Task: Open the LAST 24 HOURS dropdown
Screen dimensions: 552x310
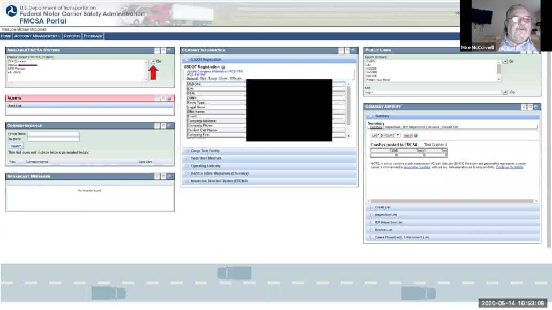Action: pyautogui.click(x=386, y=135)
